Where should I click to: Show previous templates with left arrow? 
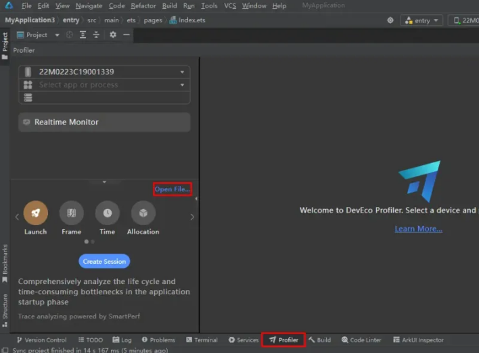coord(17,217)
